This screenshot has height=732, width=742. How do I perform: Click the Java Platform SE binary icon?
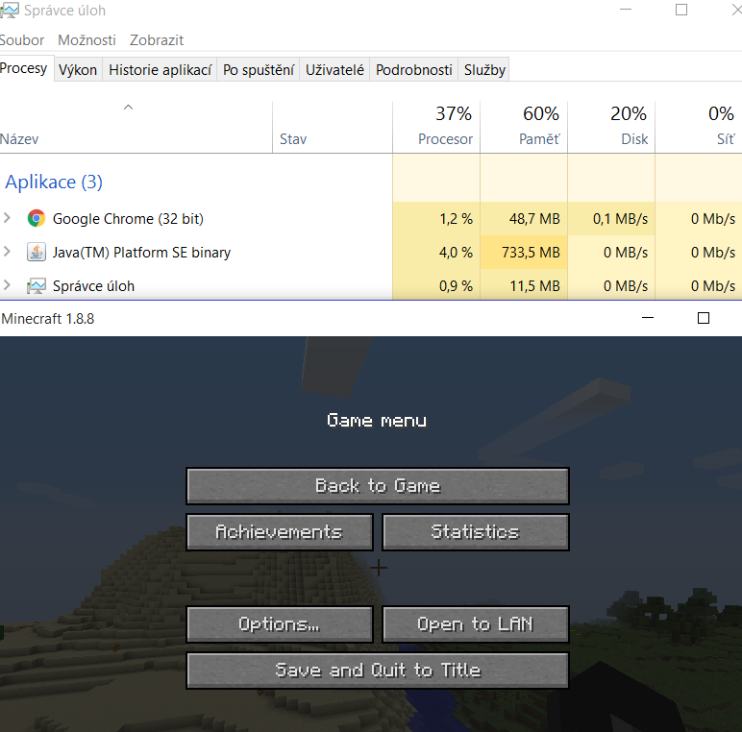pos(37,252)
